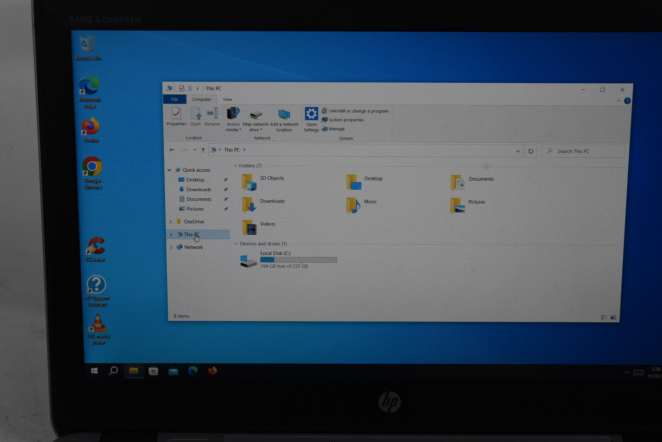This screenshot has height=442, width=662.
Task: Switch to details view in status bar
Action: pyautogui.click(x=604, y=317)
